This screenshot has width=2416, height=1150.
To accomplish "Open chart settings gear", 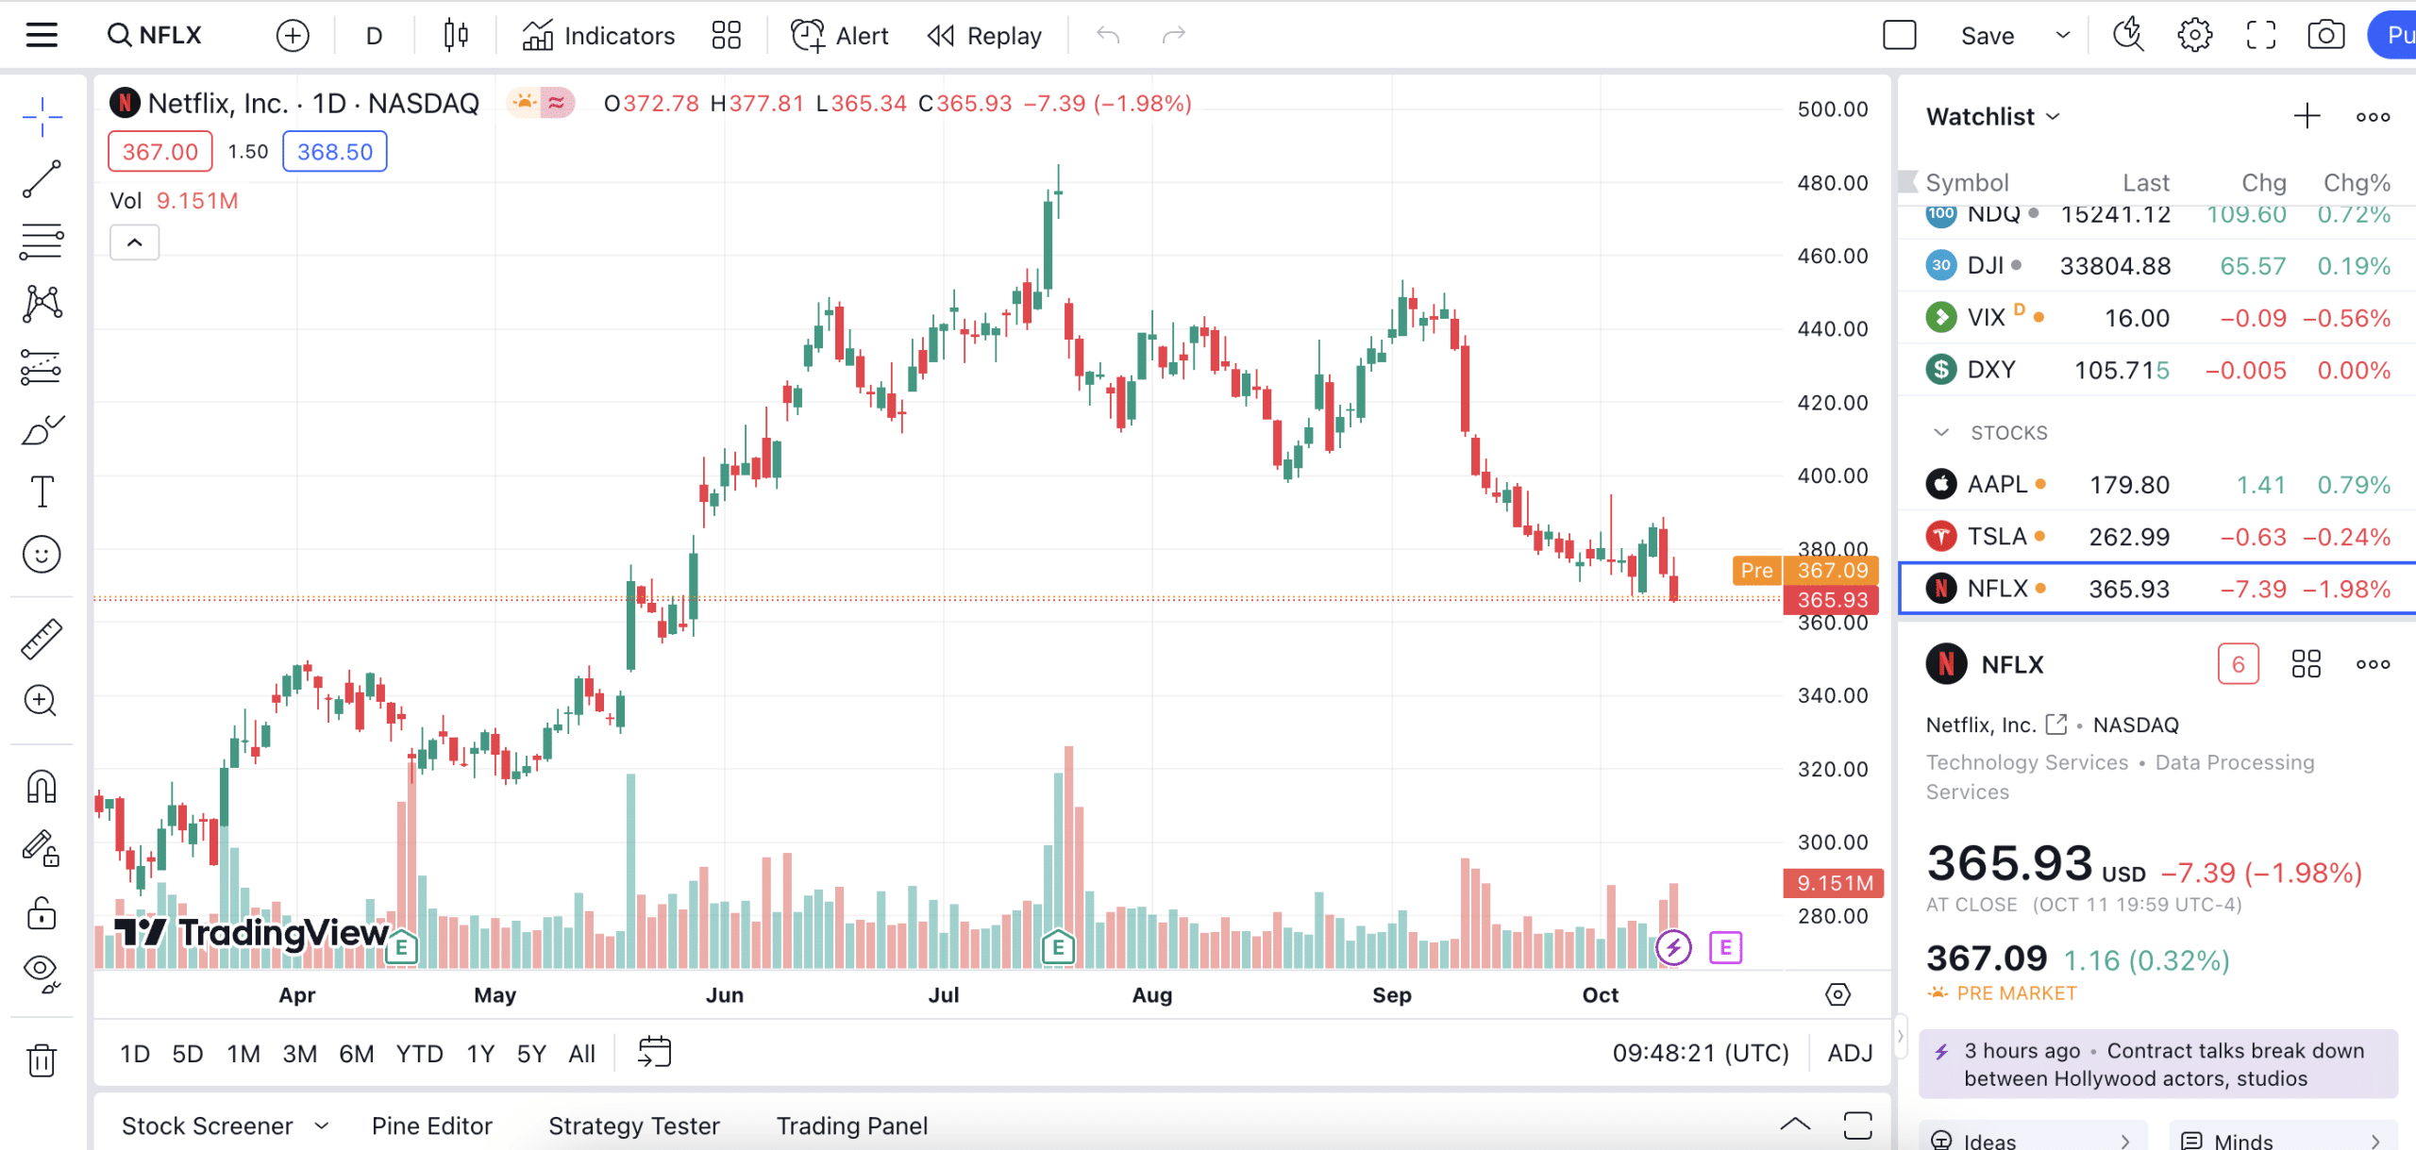I will [2194, 36].
